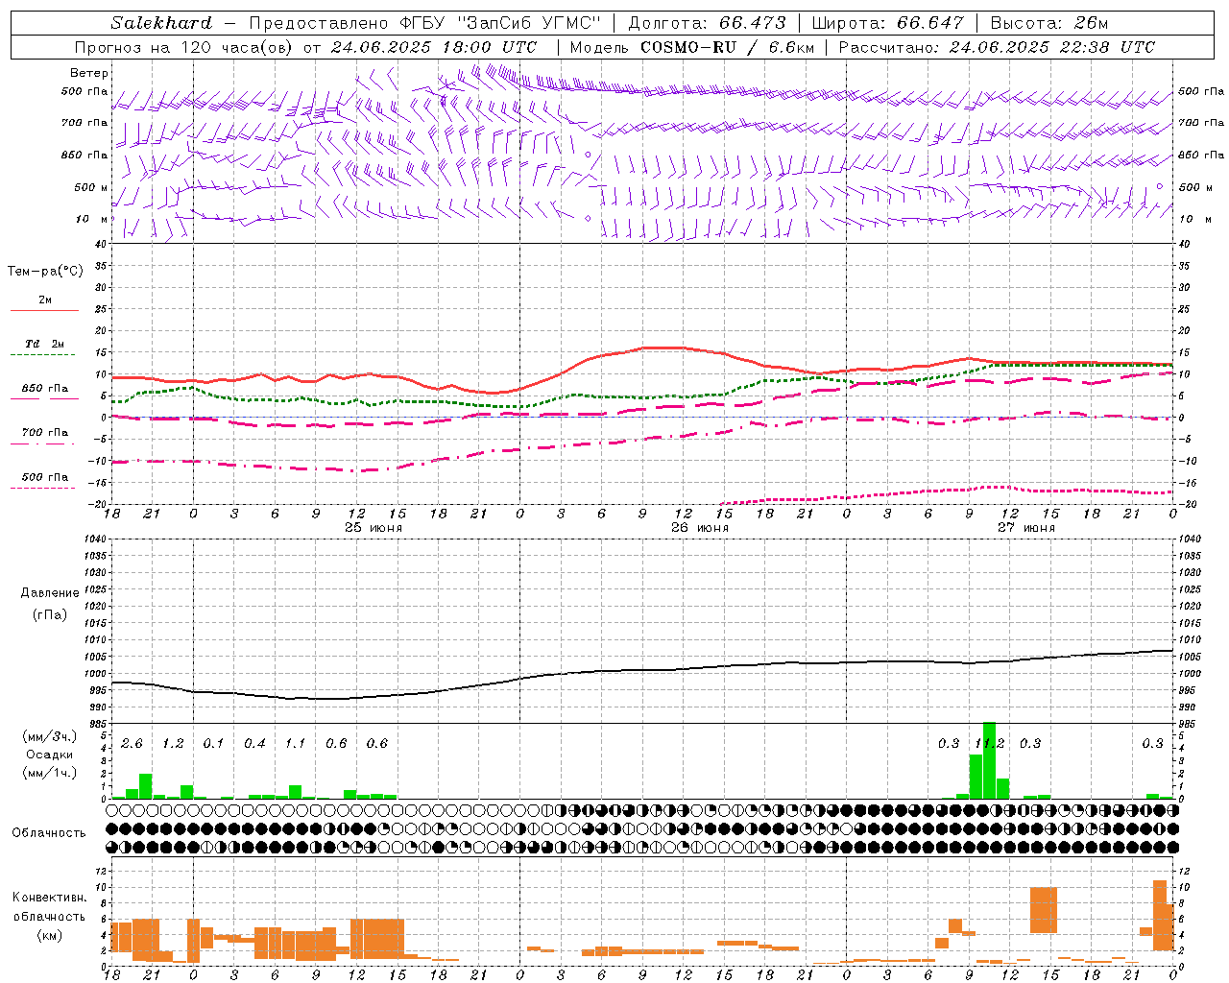
Task: Click the Осадки panel label
Action: 49,755
